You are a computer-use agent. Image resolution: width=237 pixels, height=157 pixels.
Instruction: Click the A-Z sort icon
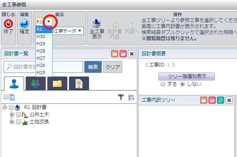pos(131,97)
